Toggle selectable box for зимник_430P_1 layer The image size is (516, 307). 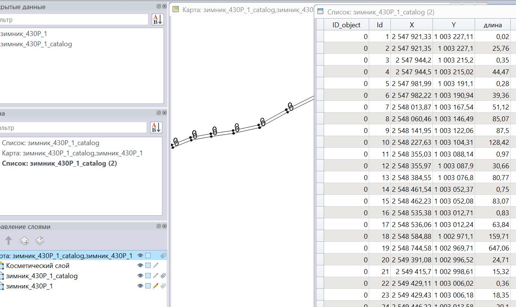point(148,286)
